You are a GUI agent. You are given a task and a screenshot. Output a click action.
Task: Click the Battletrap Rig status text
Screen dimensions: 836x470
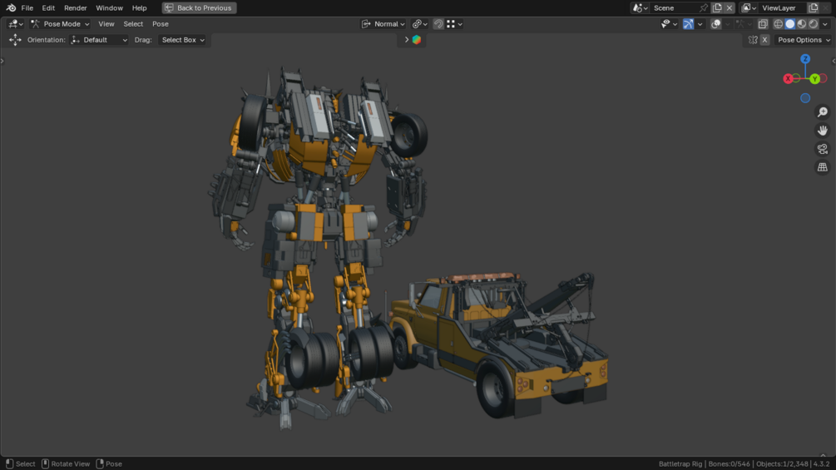pos(680,464)
